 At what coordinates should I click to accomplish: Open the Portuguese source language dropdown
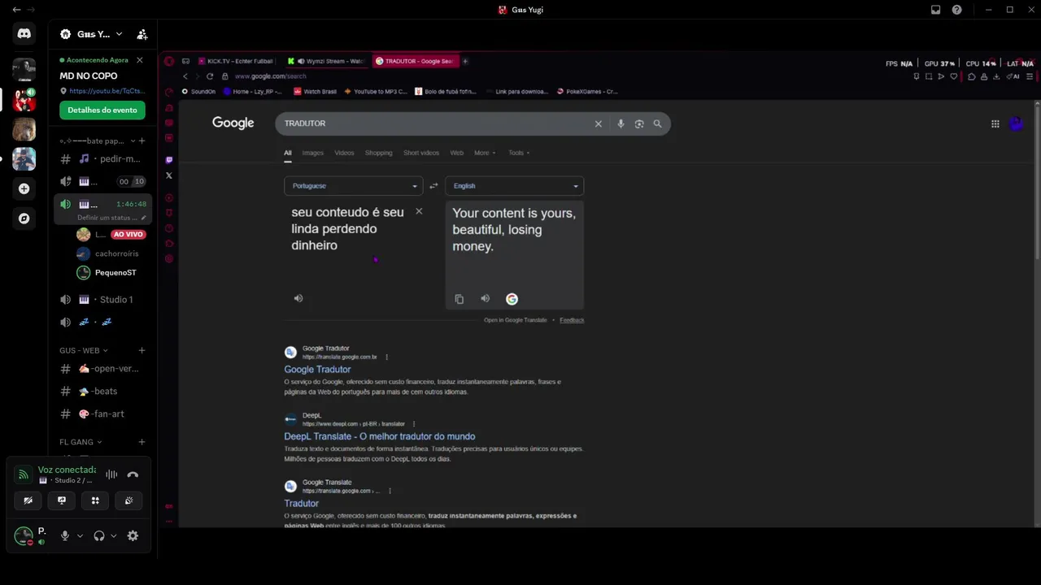tap(354, 186)
